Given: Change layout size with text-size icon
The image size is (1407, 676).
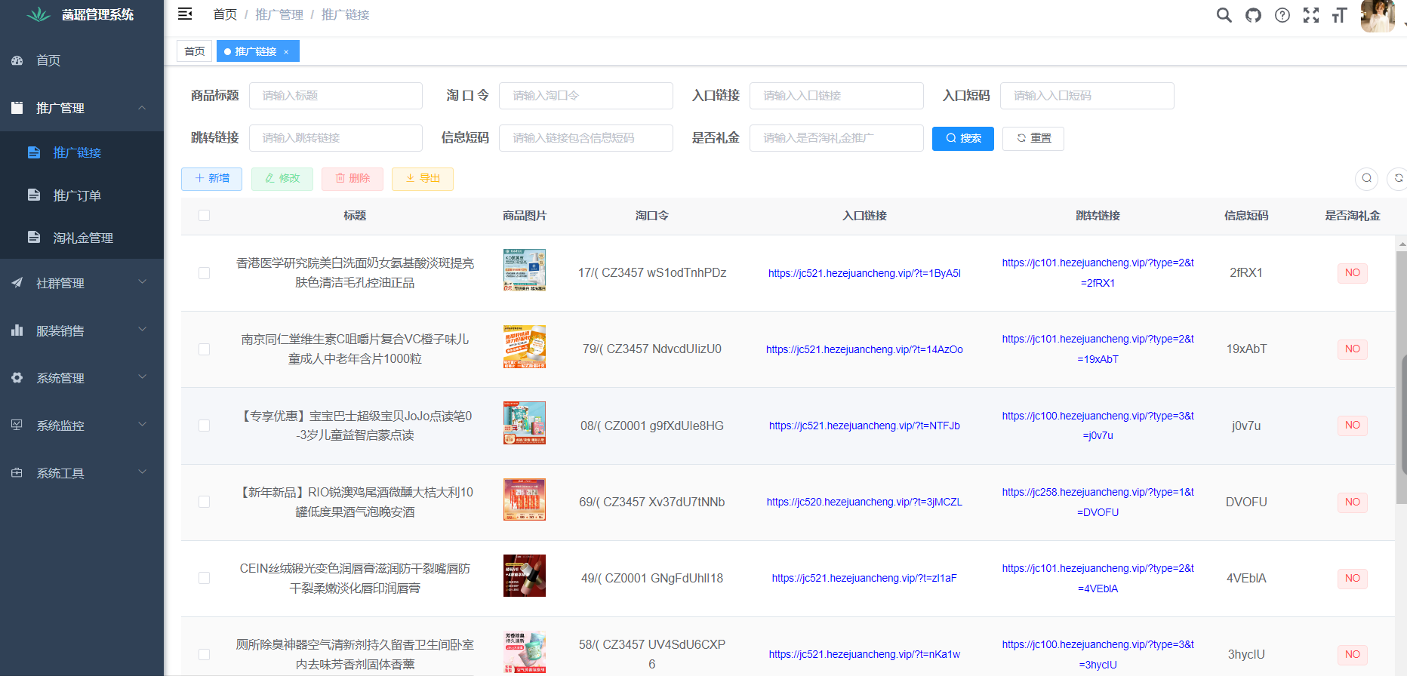Looking at the screenshot, I should 1340,15.
